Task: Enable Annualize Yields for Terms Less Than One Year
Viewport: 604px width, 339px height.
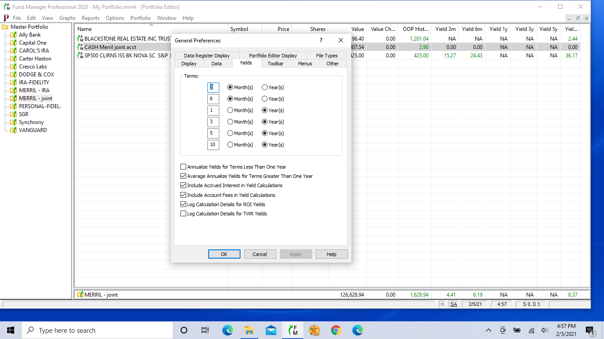Action: pos(183,167)
